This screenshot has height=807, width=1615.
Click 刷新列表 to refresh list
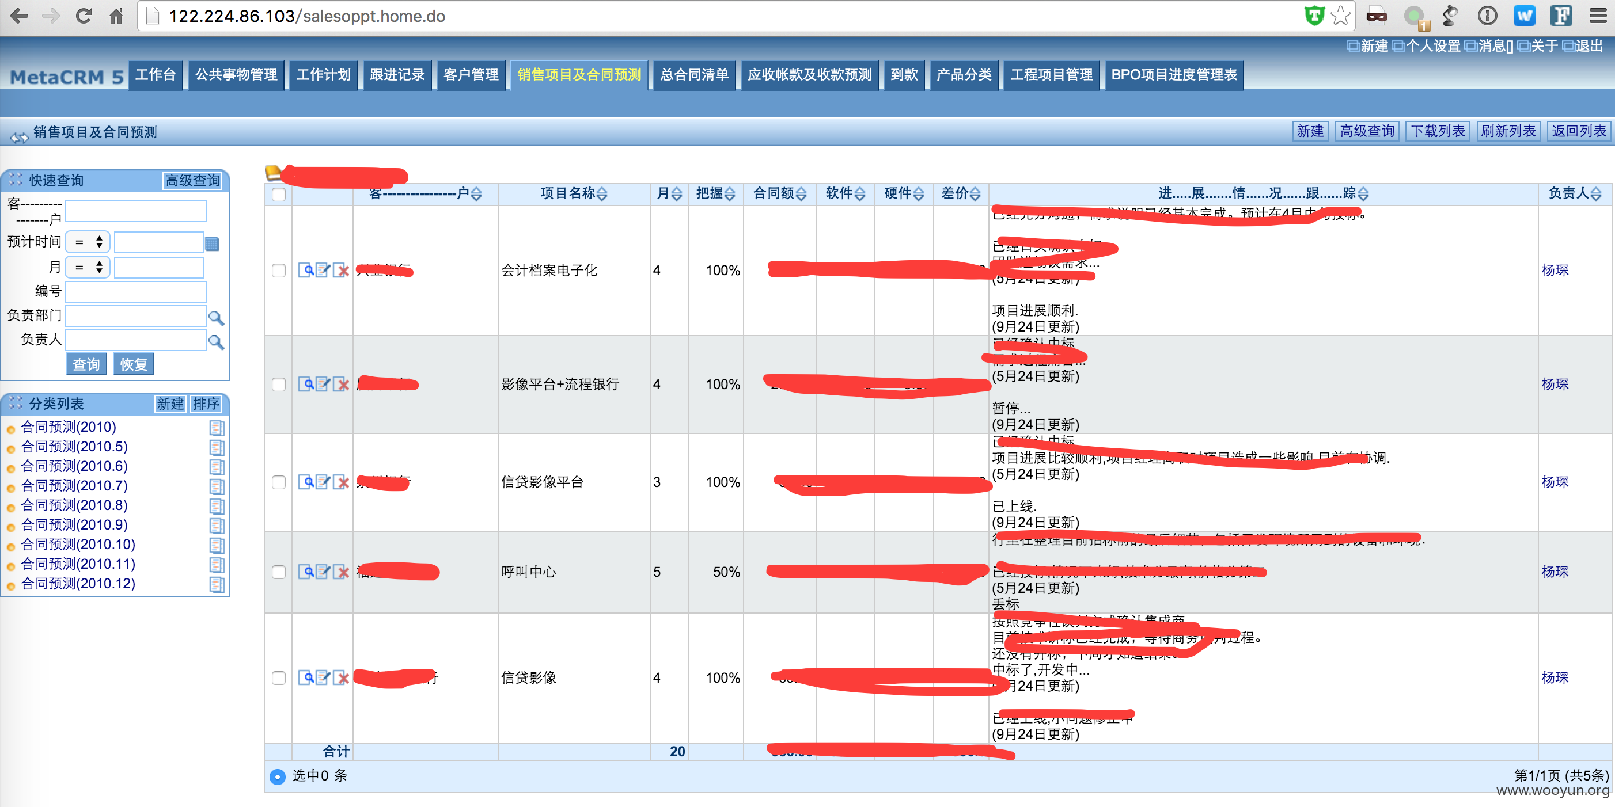pos(1508,132)
